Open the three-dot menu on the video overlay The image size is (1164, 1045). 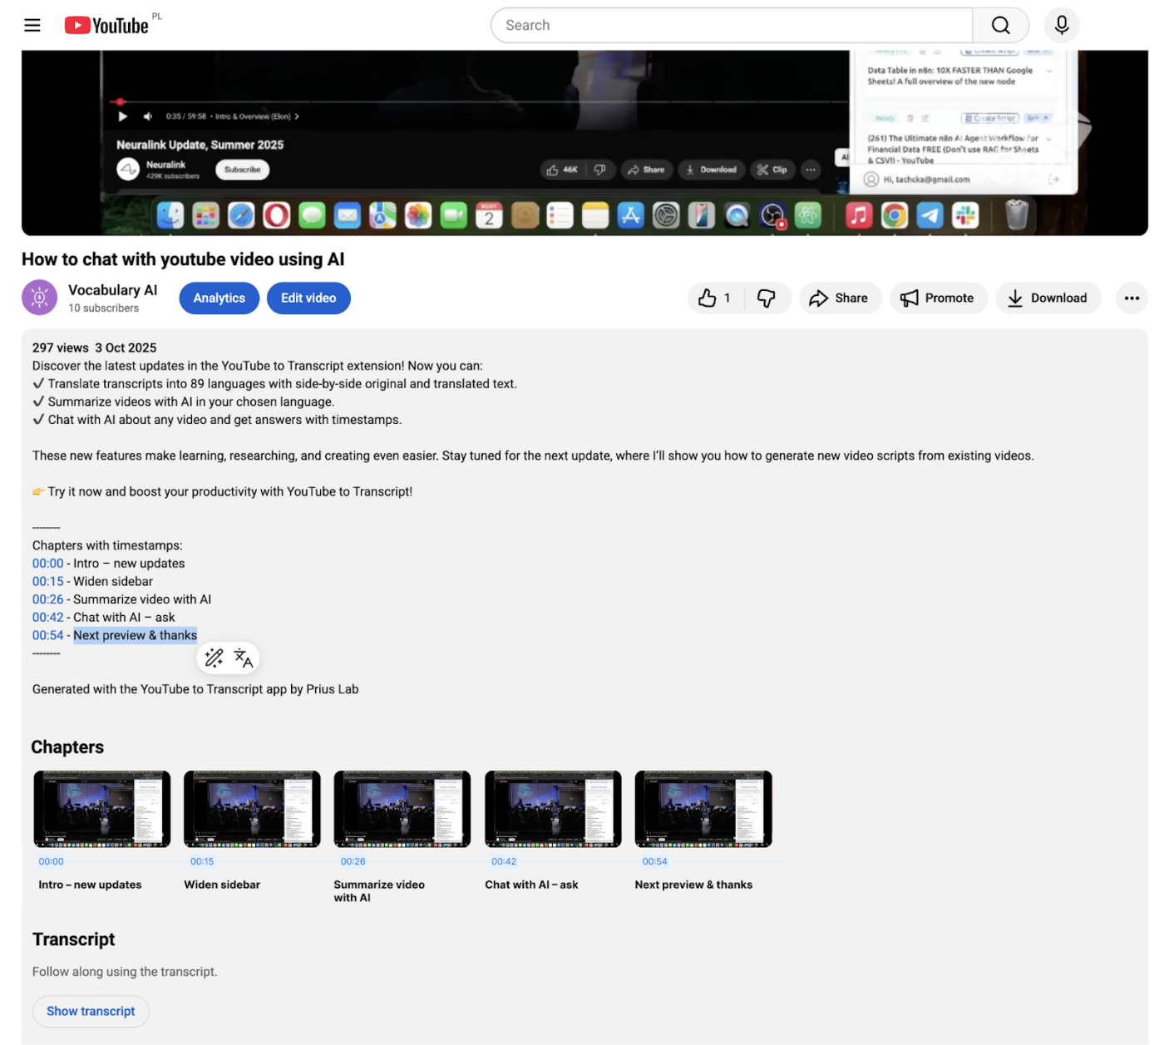(811, 170)
